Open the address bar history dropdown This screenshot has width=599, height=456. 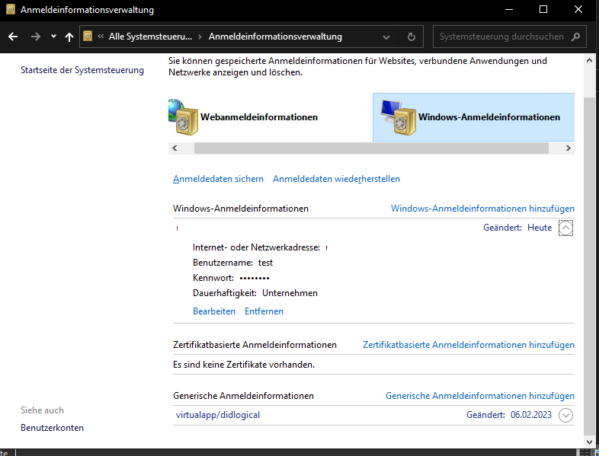[x=386, y=37]
